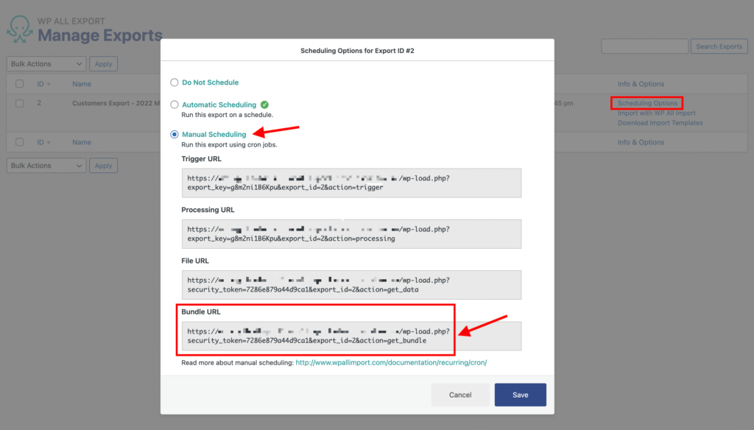Select the Automatic Scheduling option
This screenshot has height=430, width=754.
174,104
